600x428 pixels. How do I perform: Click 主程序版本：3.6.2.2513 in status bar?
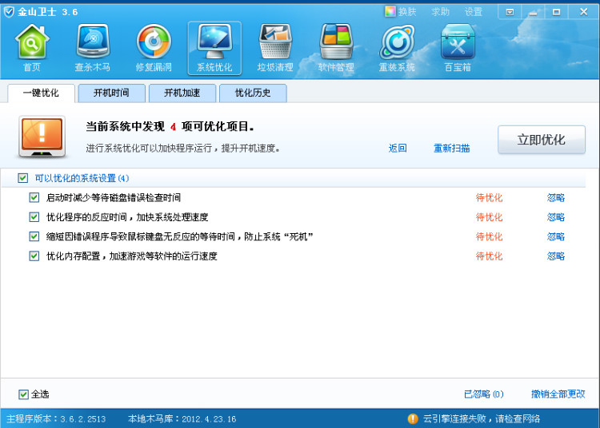[56, 419]
